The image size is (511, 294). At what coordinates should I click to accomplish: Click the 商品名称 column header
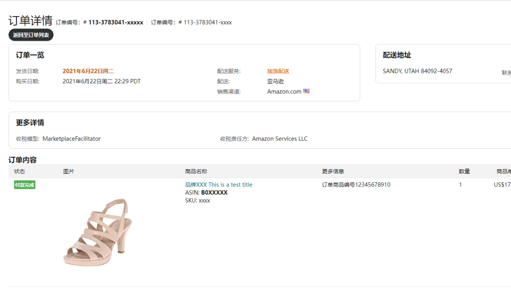click(196, 171)
